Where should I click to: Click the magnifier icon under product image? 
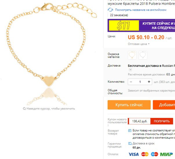click(x=24, y=109)
